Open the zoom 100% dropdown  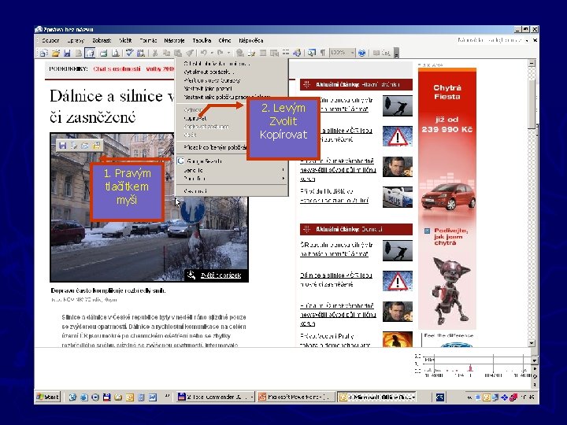point(351,53)
